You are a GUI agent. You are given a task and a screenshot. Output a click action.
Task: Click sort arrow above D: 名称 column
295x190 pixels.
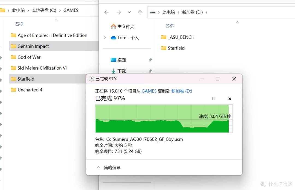pyautogui.click(x=238, y=22)
